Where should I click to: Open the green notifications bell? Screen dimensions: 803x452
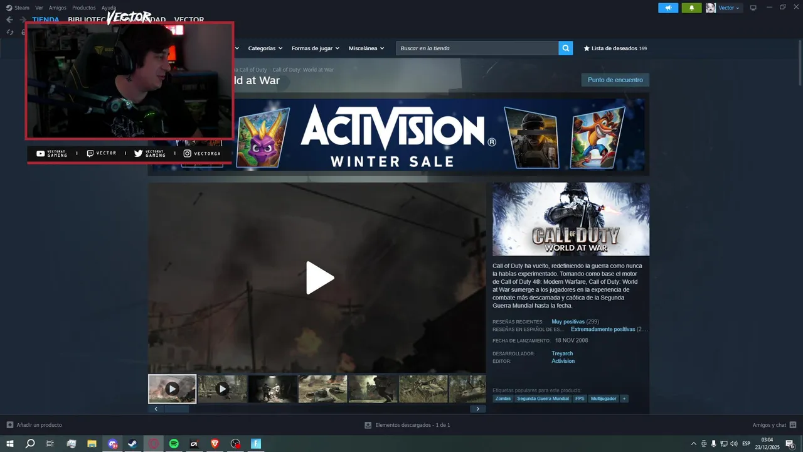pos(692,8)
